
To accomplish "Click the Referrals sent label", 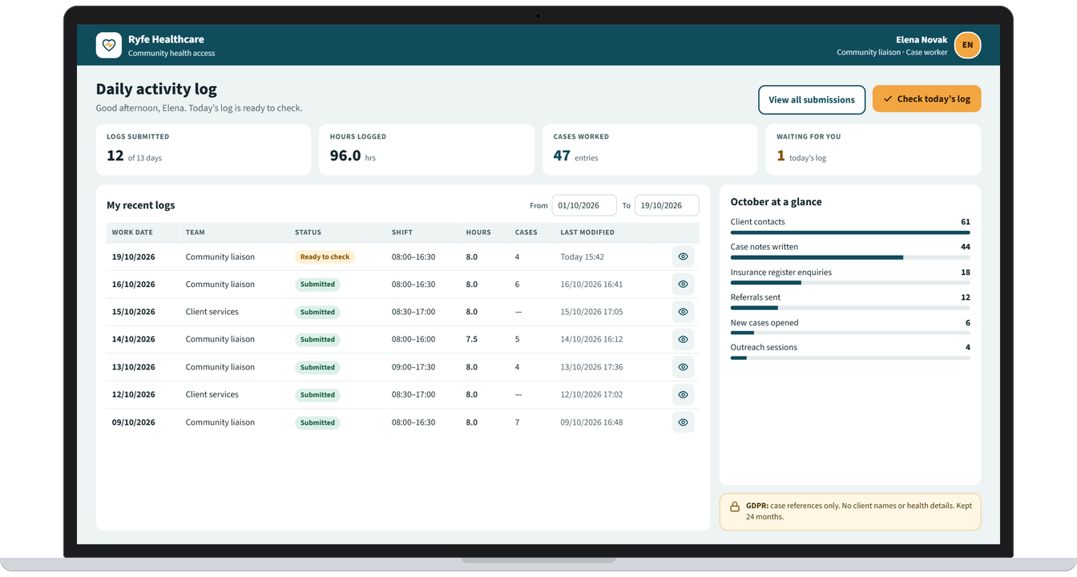I will click(756, 297).
